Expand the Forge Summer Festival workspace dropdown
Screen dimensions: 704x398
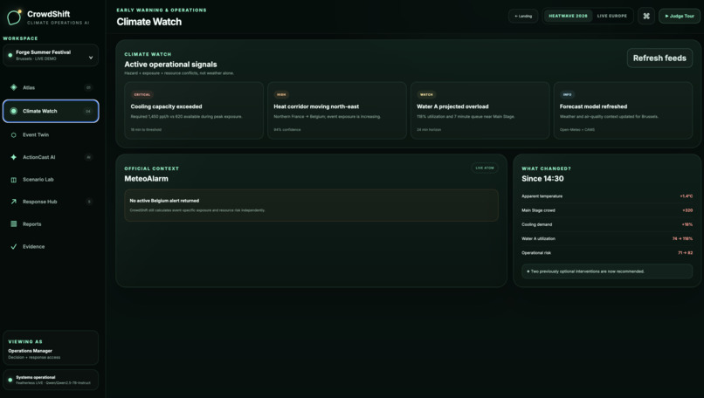pos(51,55)
